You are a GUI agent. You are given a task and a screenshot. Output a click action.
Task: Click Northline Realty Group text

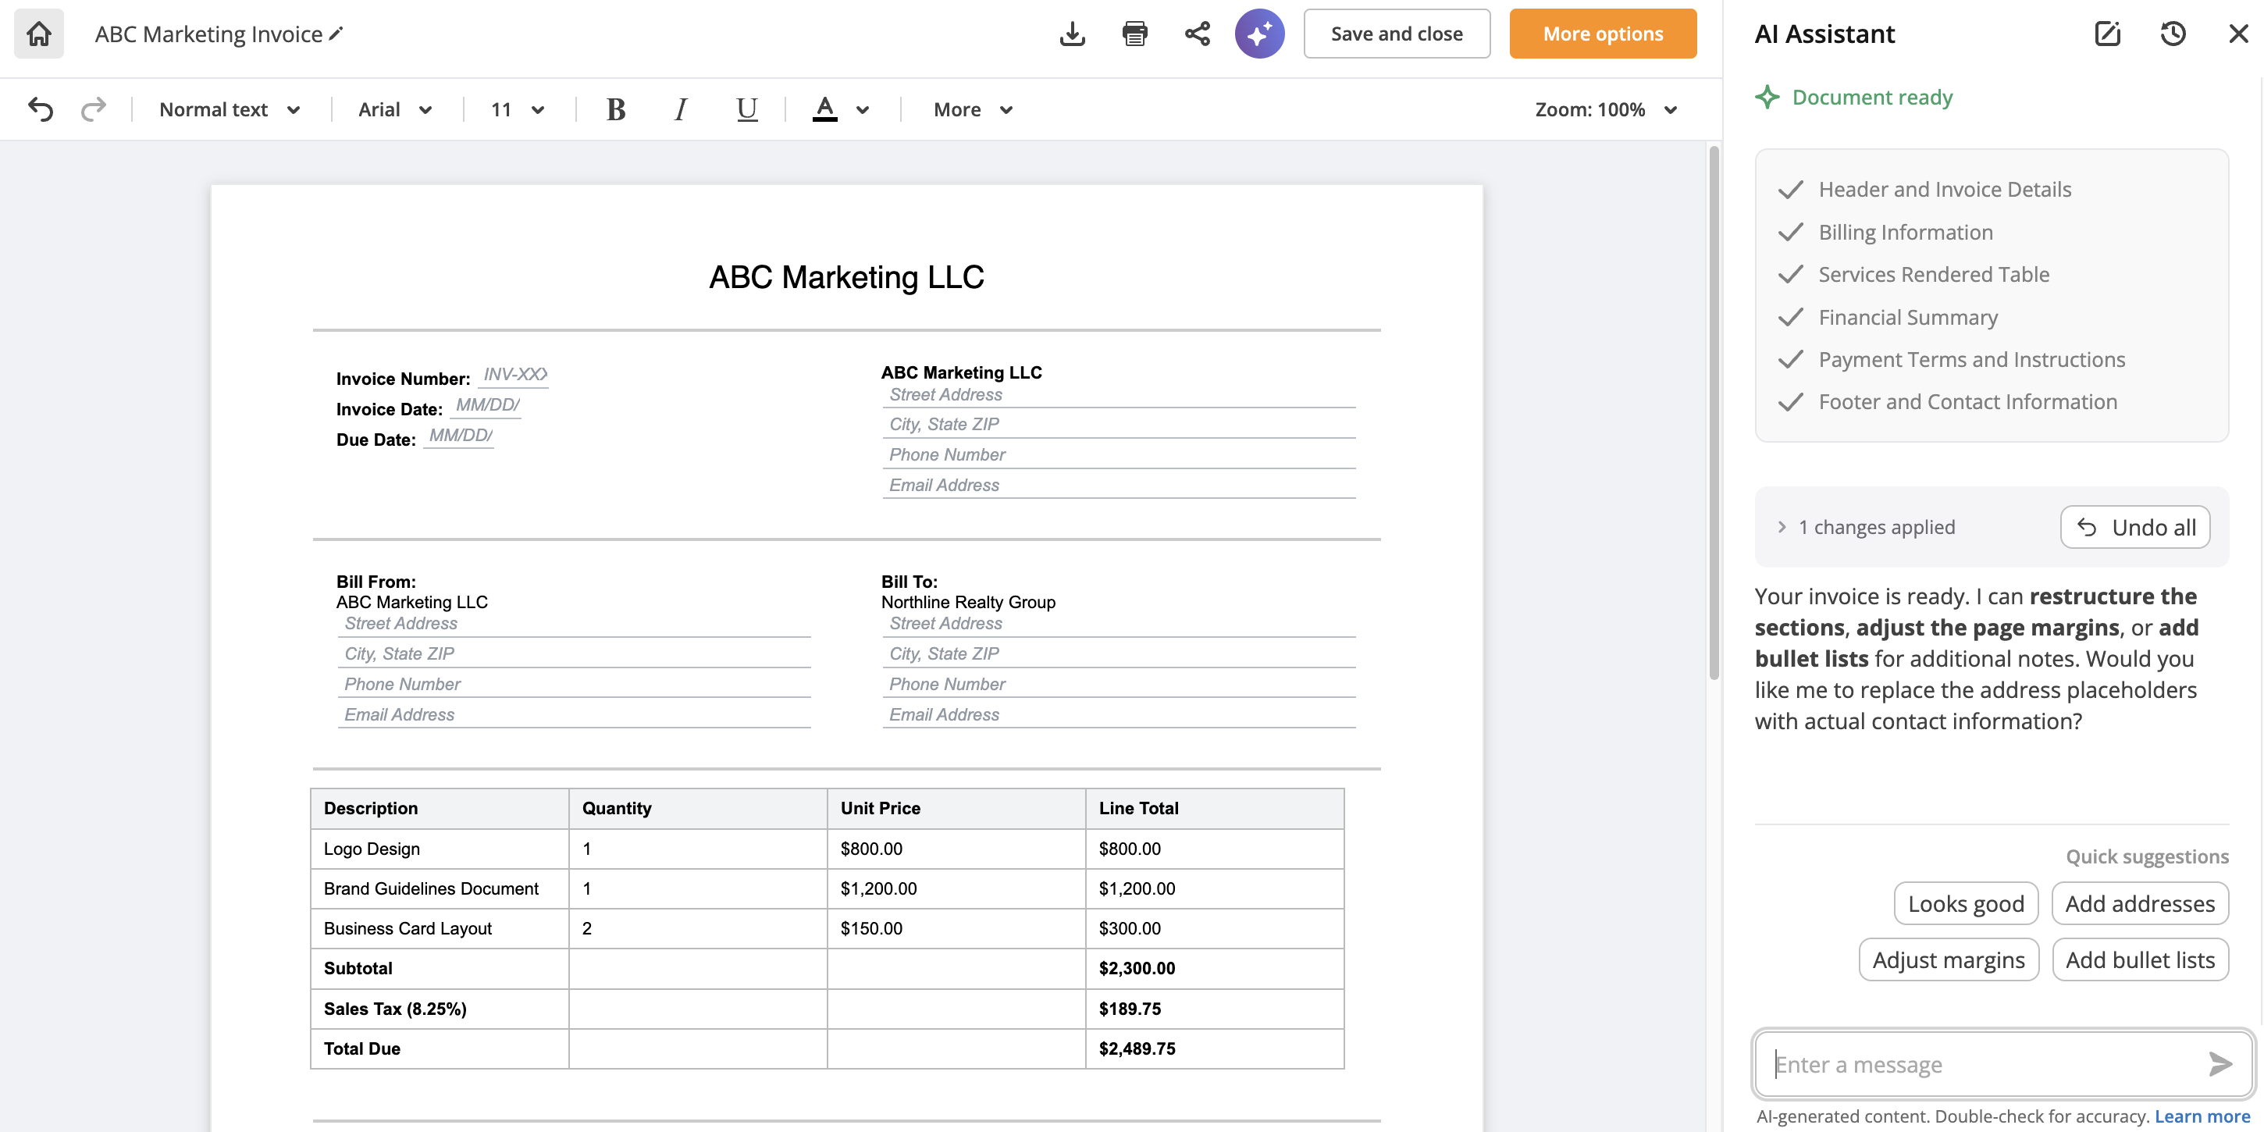[967, 602]
